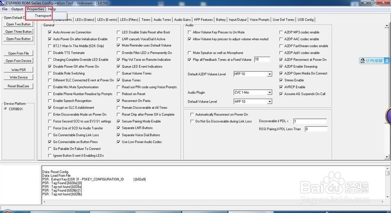The height and width of the screenshot is (213, 391).
Task: Open the Properties menu
Action: tap(36, 9)
